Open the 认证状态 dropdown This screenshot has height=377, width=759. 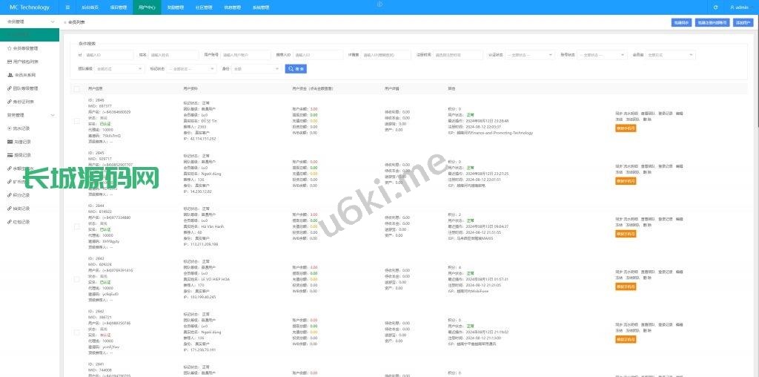530,54
